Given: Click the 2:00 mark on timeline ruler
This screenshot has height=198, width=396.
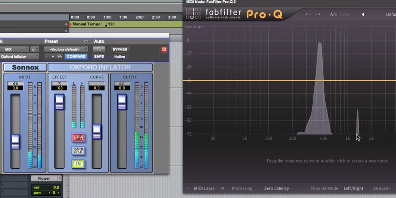Looking at the screenshot, I should click(x=139, y=17).
